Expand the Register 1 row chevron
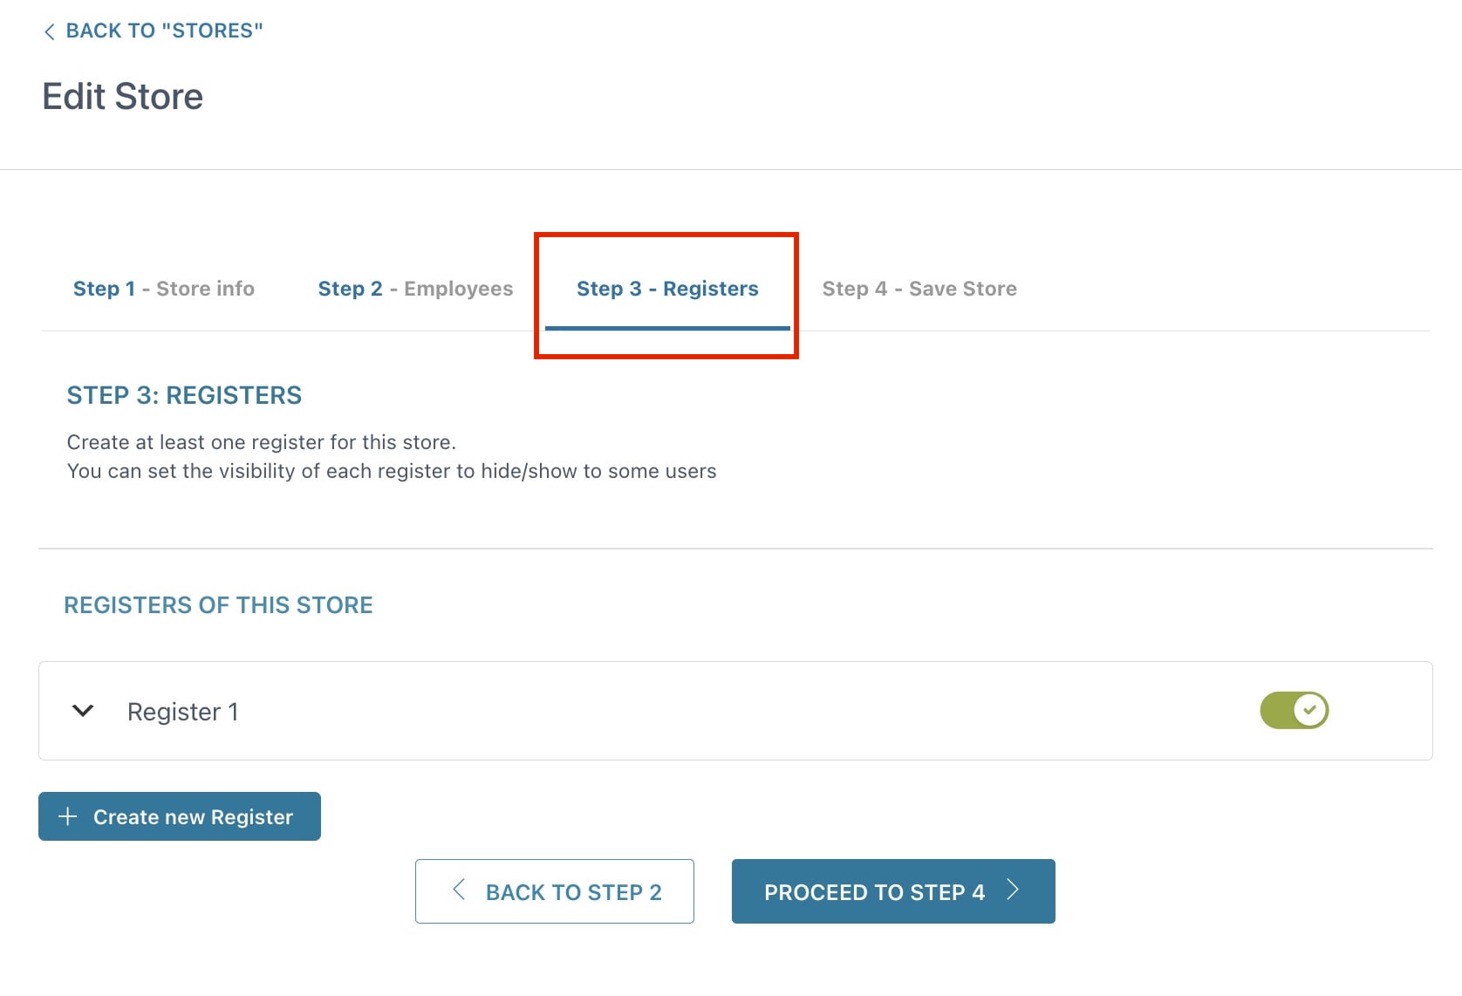Image resolution: width=1462 pixels, height=996 pixels. (83, 711)
